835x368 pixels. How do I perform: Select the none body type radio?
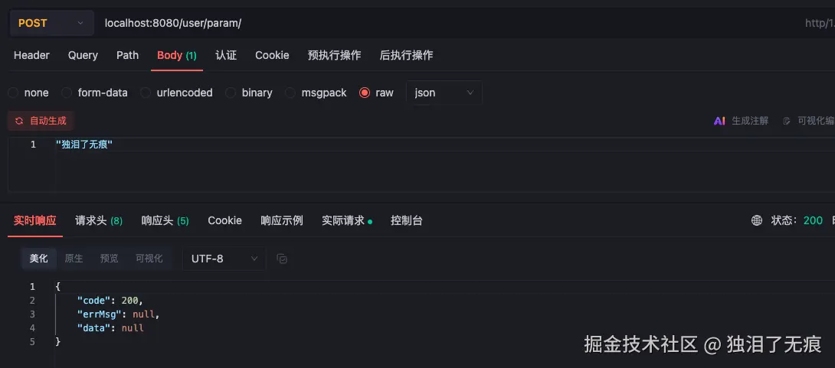13,93
